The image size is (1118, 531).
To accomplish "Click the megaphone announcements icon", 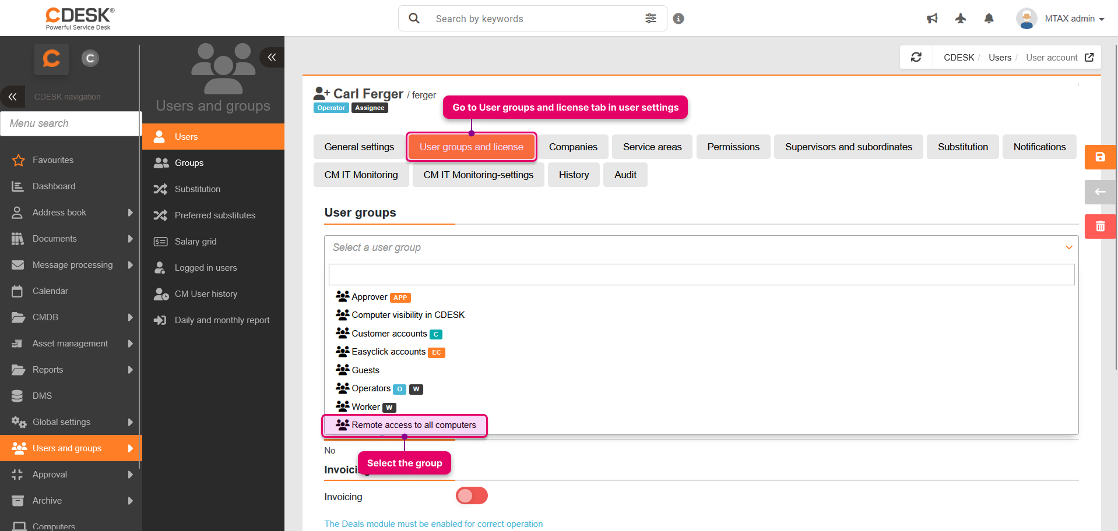I will tap(932, 19).
